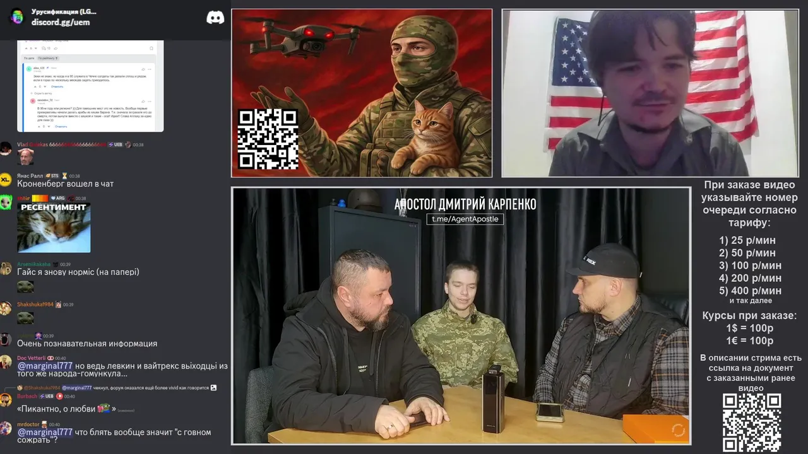Click the hourglass icon beside Янас Ралл
The width and height of the screenshot is (808, 454).
(x=64, y=176)
